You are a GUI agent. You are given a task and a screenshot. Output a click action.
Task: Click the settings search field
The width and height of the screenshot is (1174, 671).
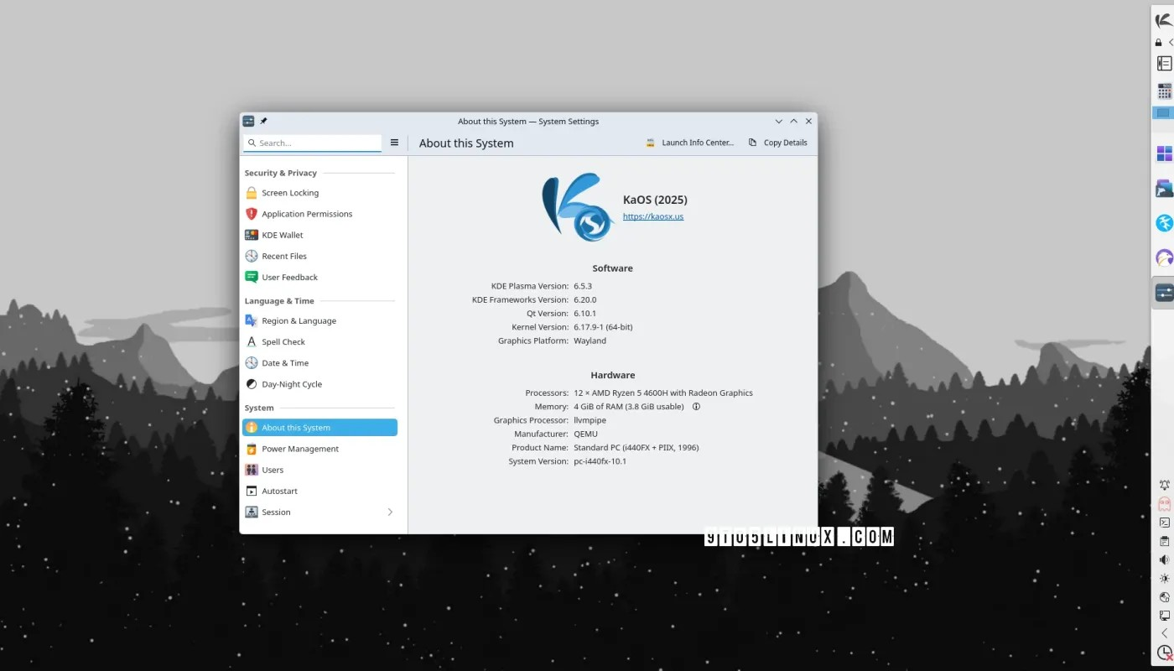click(x=312, y=143)
